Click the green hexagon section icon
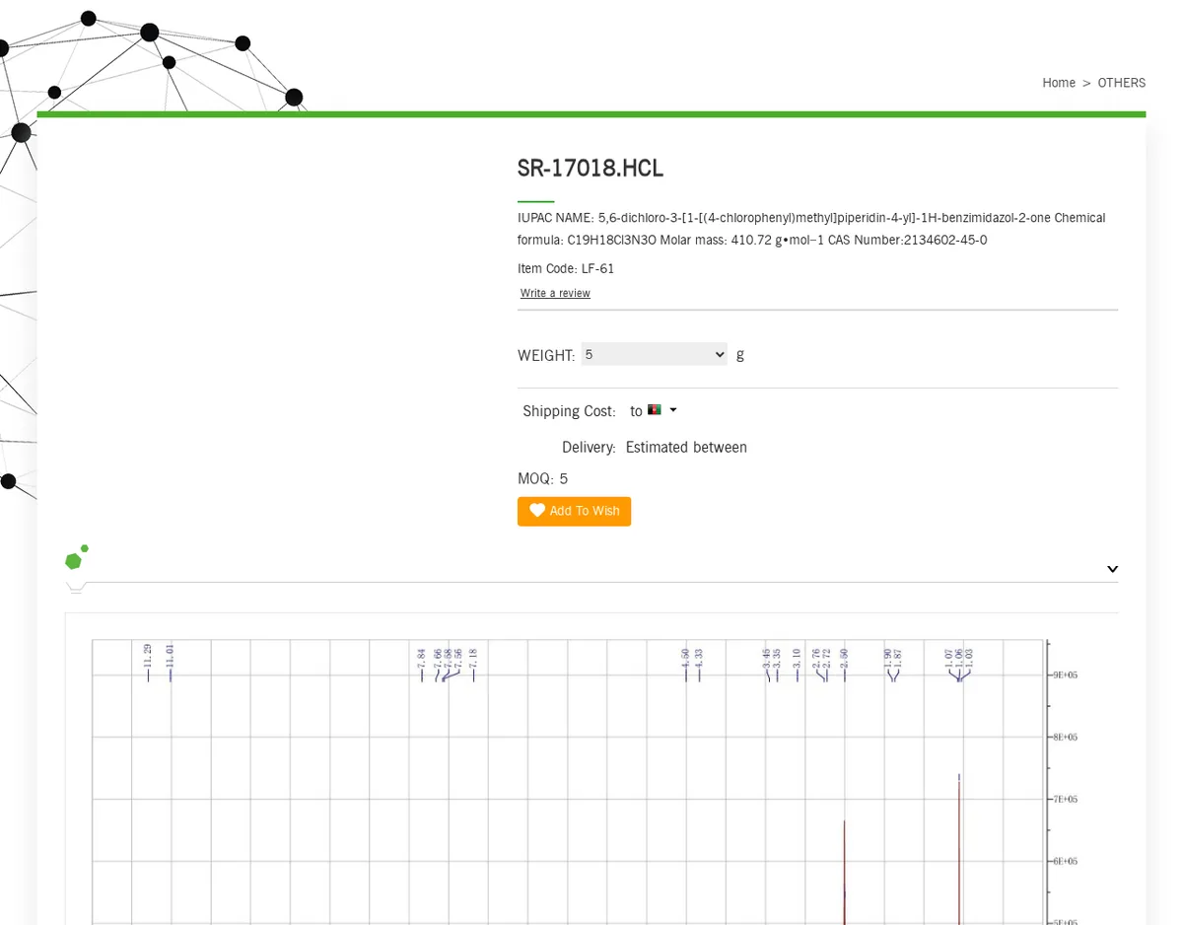Image resolution: width=1183 pixels, height=925 pixels. click(76, 558)
